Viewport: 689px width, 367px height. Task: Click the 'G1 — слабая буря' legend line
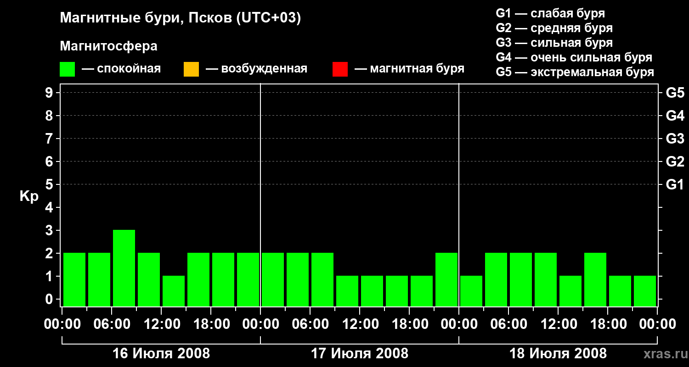pos(550,13)
